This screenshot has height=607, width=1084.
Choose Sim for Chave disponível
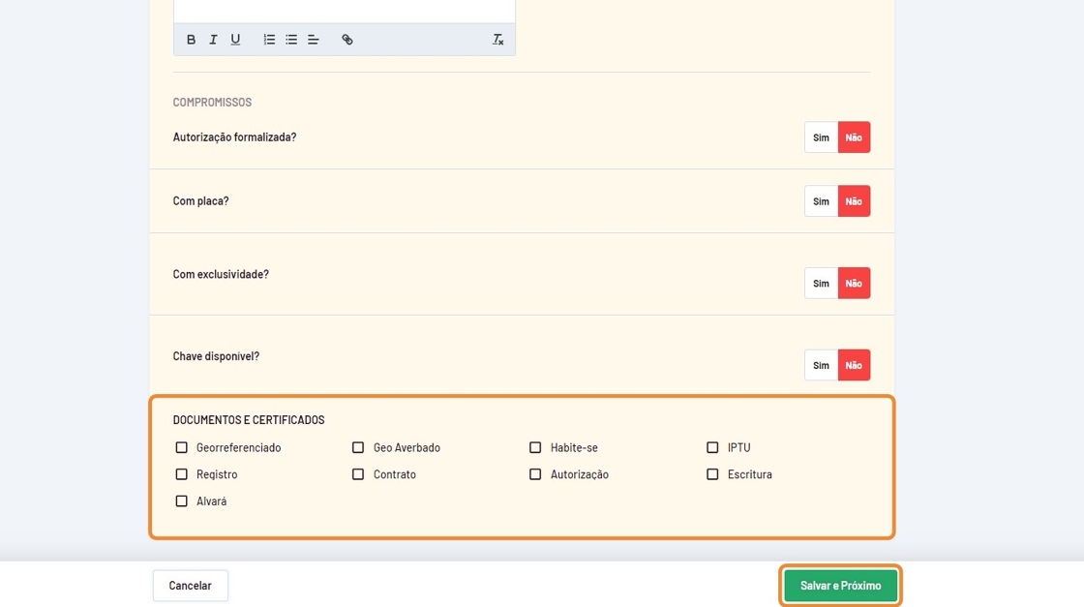click(821, 365)
